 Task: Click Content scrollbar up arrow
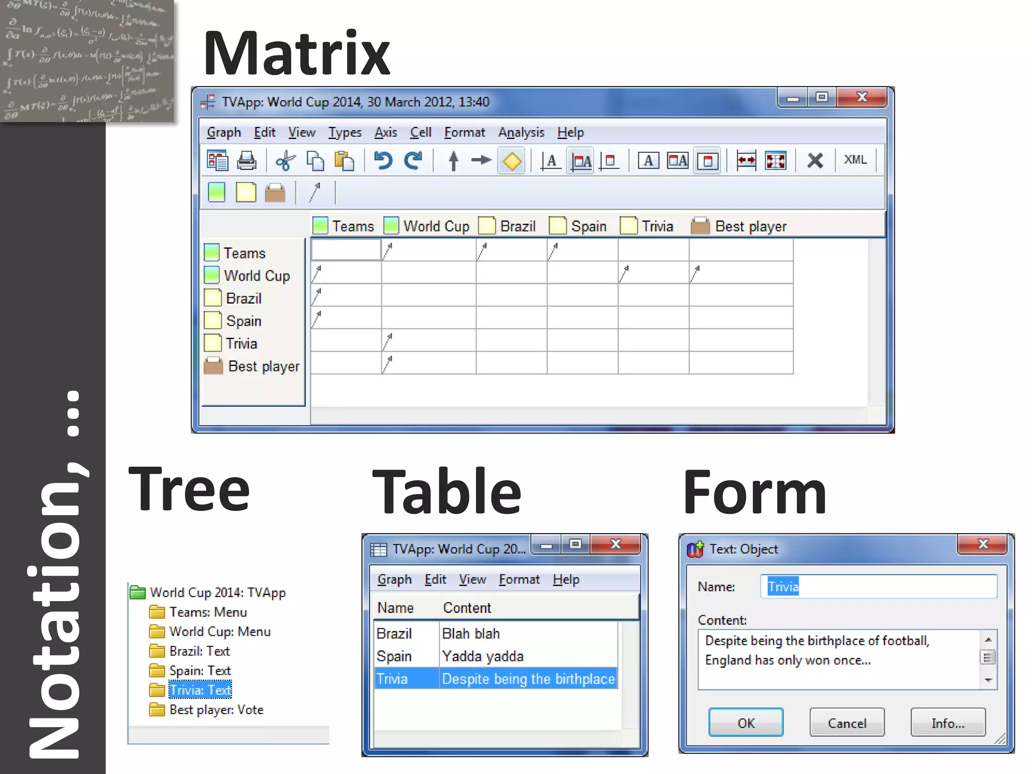pos(988,639)
